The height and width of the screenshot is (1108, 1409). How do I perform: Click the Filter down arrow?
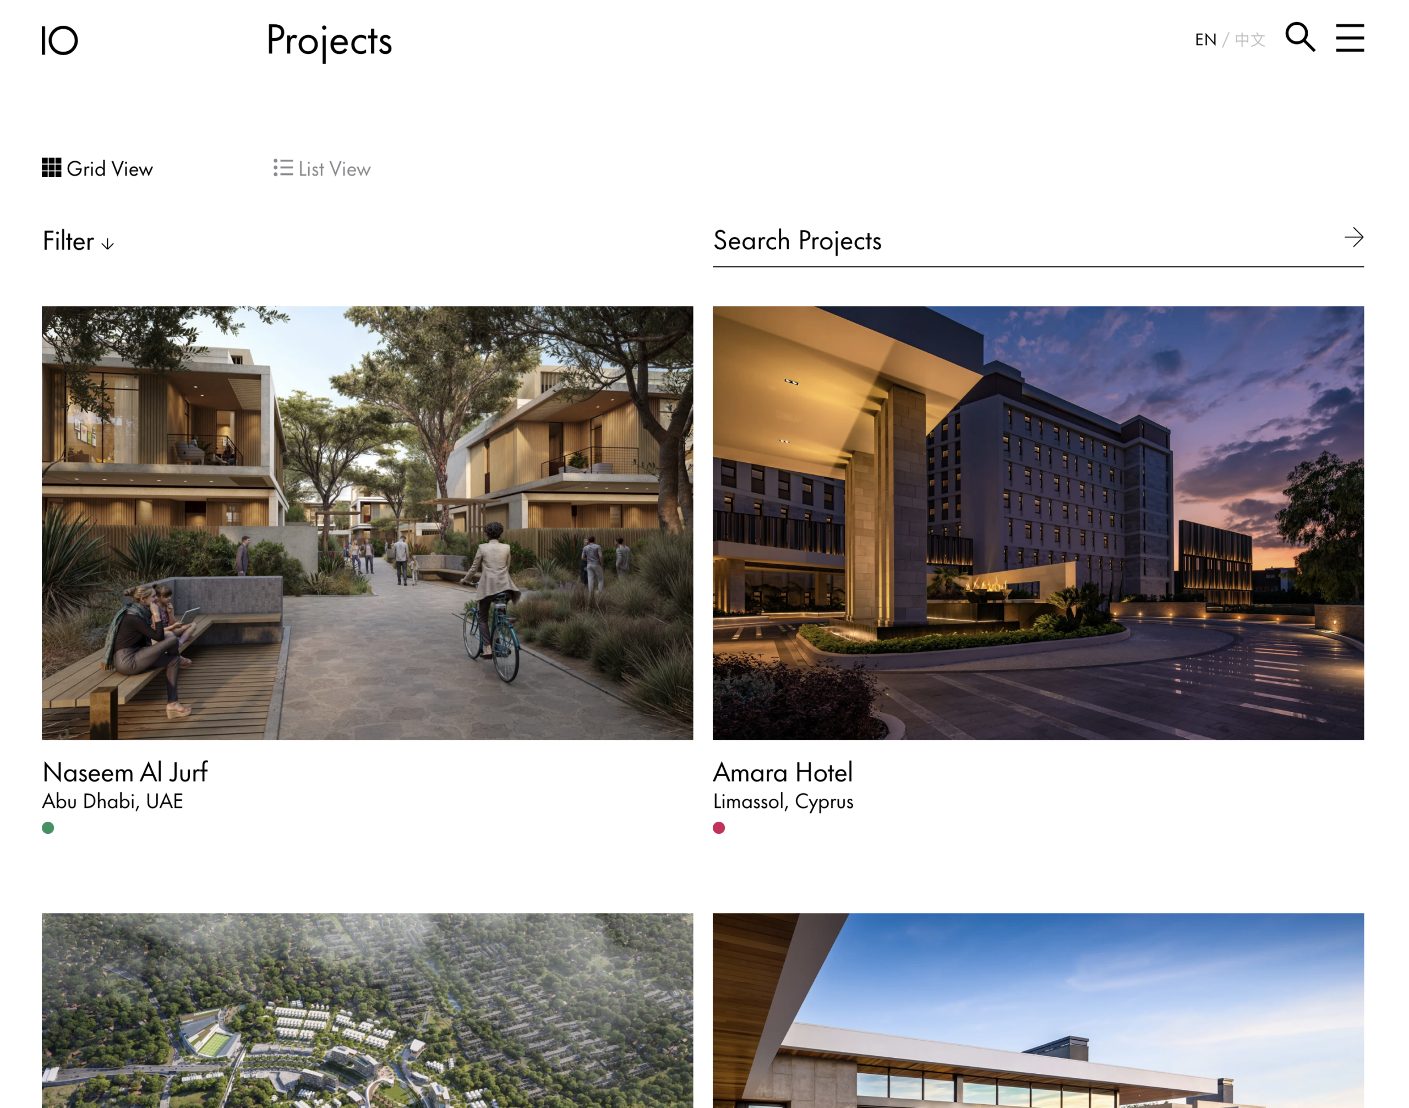108,244
